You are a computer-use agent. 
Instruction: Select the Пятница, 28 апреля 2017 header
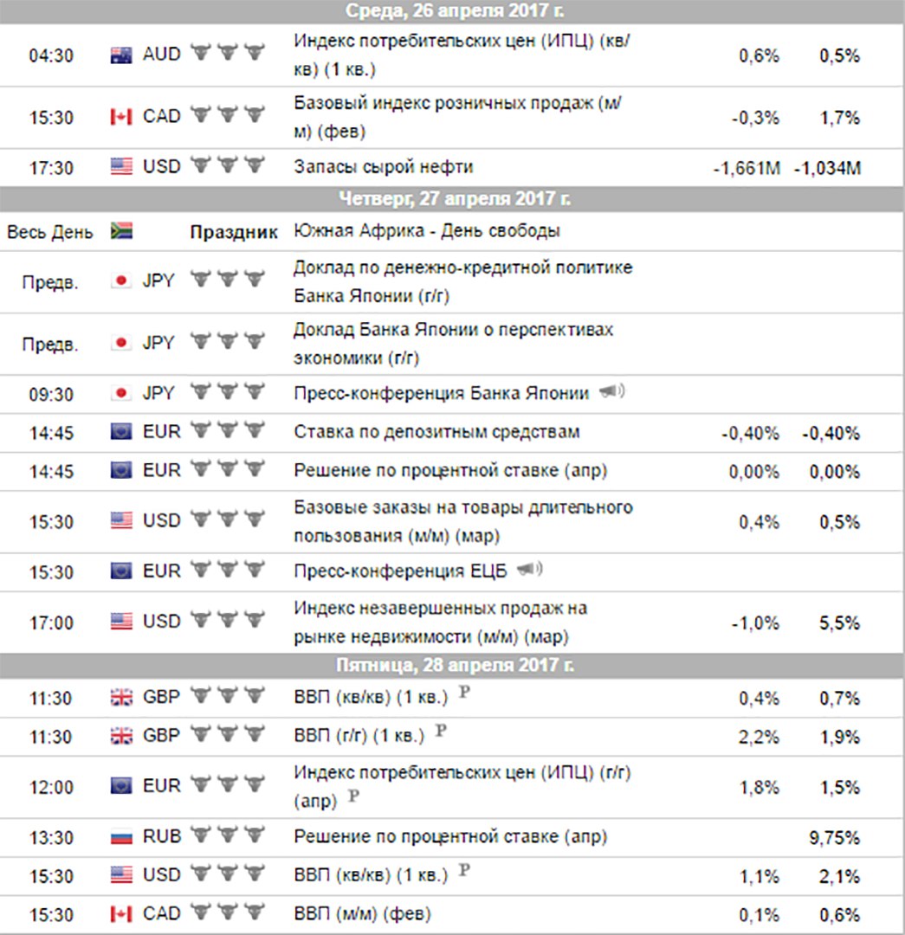click(x=452, y=666)
